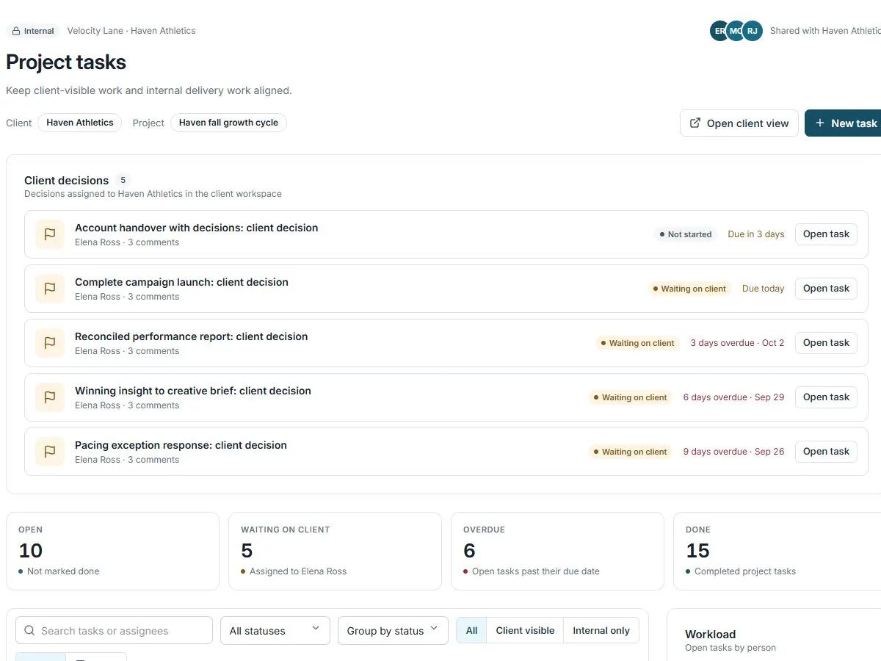The height and width of the screenshot is (661, 881).
Task: Click the Workload panel heading
Action: click(710, 634)
